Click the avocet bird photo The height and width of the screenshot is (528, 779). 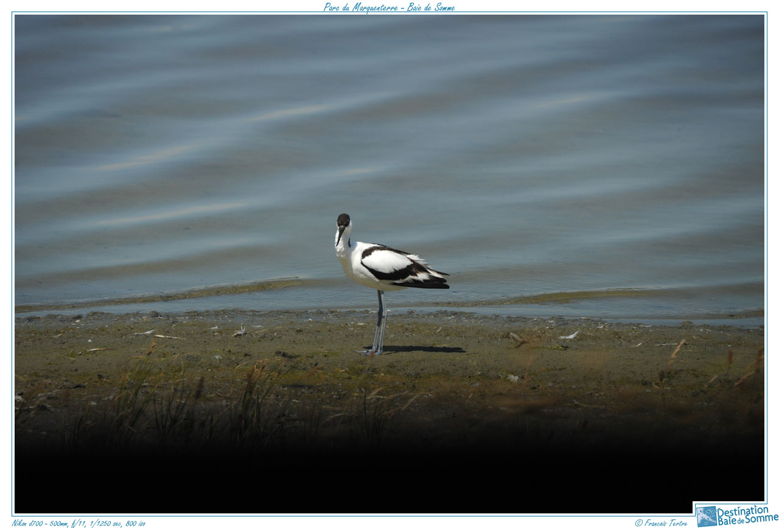[x=389, y=264]
